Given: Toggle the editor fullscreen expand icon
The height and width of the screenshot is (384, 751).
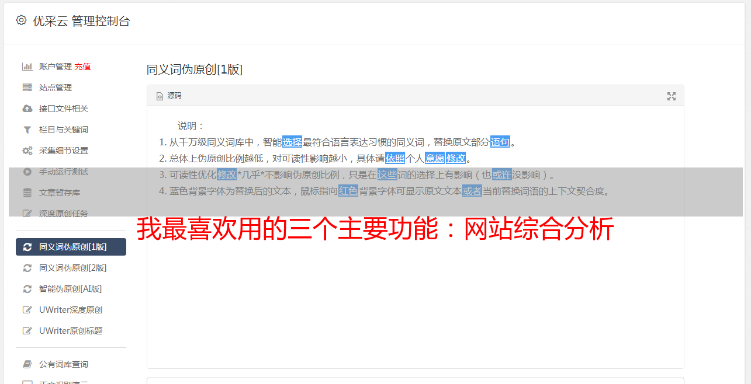Looking at the screenshot, I should click(x=672, y=96).
